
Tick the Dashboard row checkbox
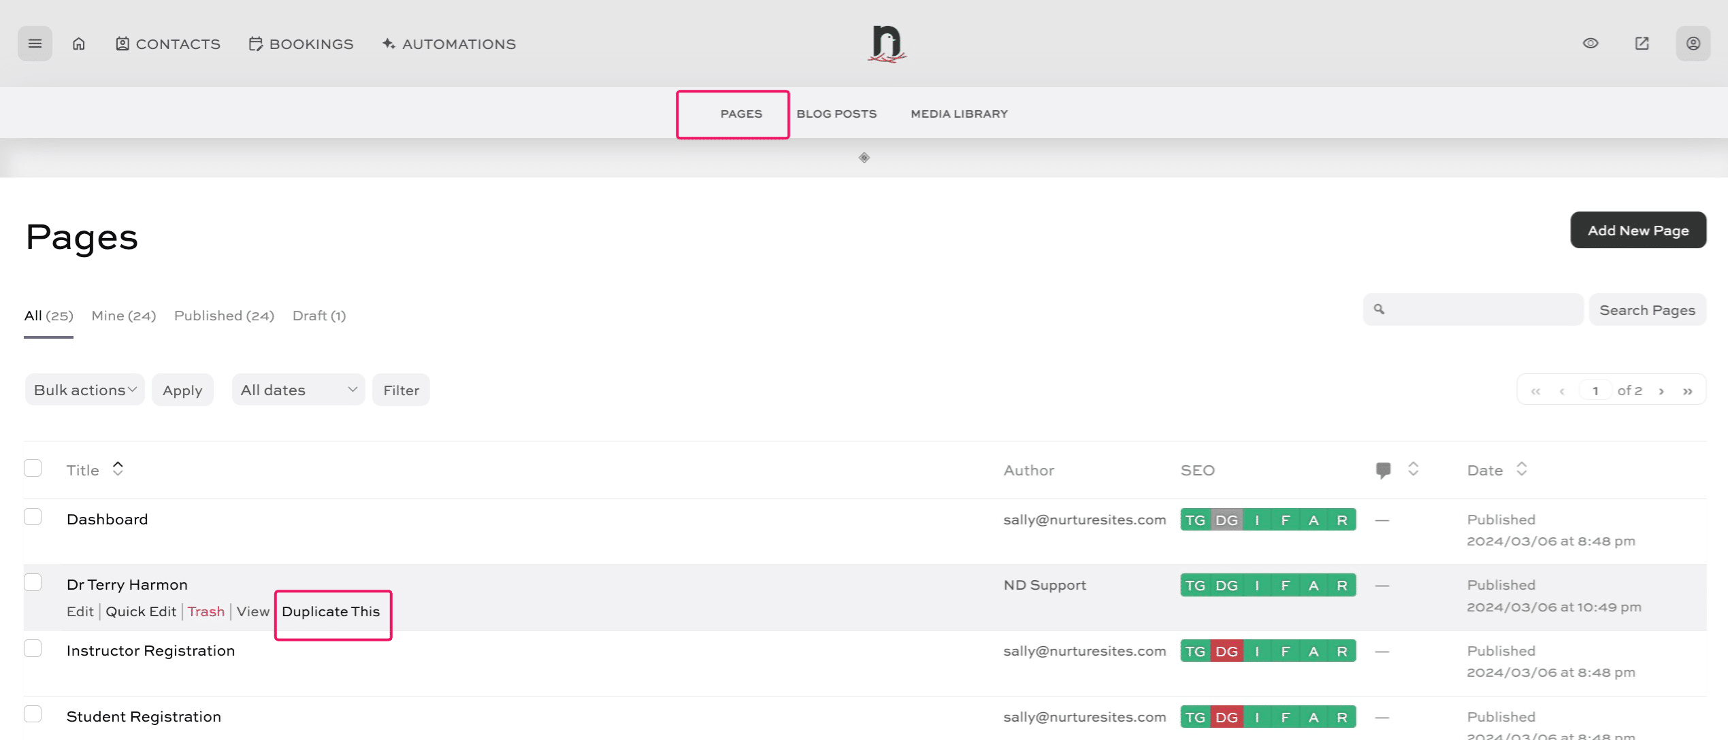(x=33, y=517)
